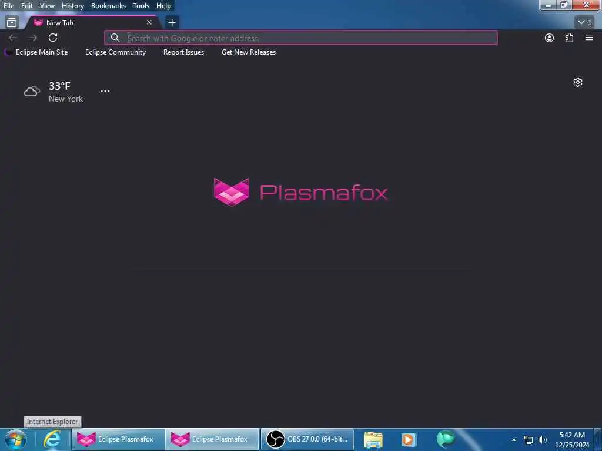The image size is (602, 451).
Task: Click the cloudy weather icon
Action: tap(32, 91)
